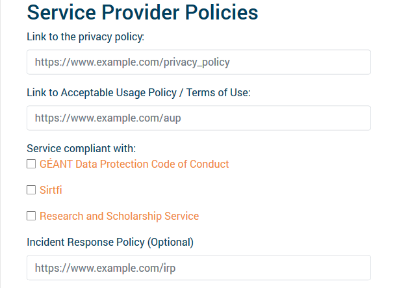
Task: Click the 'Link to the privacy policy' label
Action: coord(85,37)
